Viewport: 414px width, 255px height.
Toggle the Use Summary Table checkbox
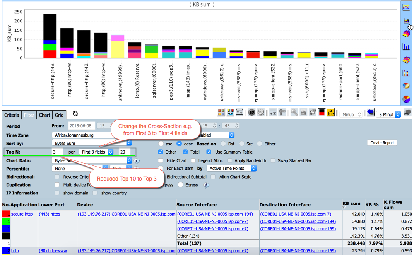point(209,152)
